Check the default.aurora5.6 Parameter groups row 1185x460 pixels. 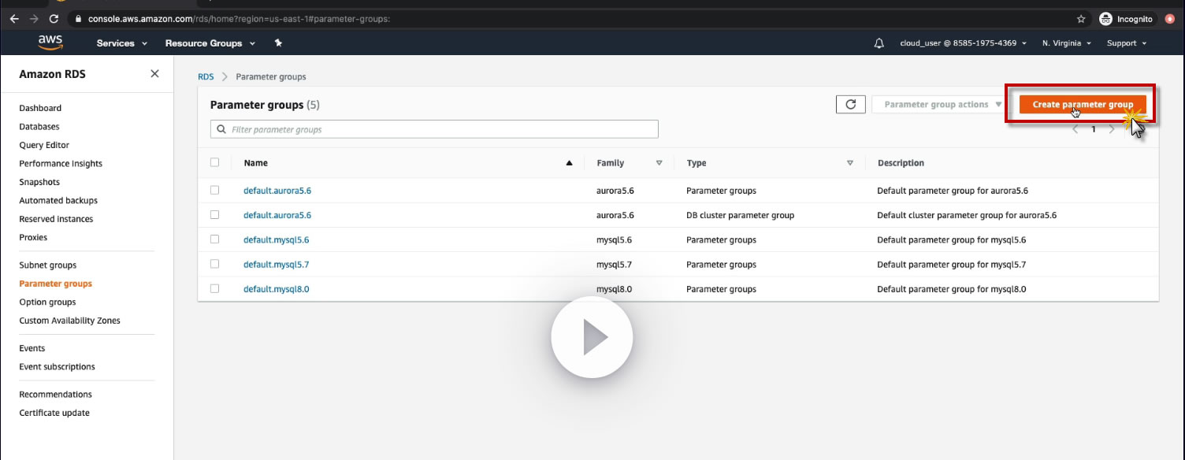214,190
